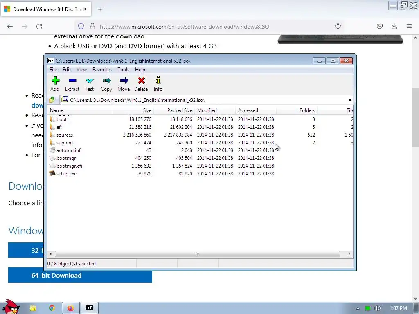Select the support folder icon

point(52,142)
